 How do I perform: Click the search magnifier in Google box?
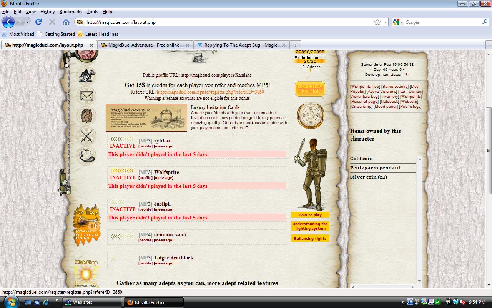(485, 22)
